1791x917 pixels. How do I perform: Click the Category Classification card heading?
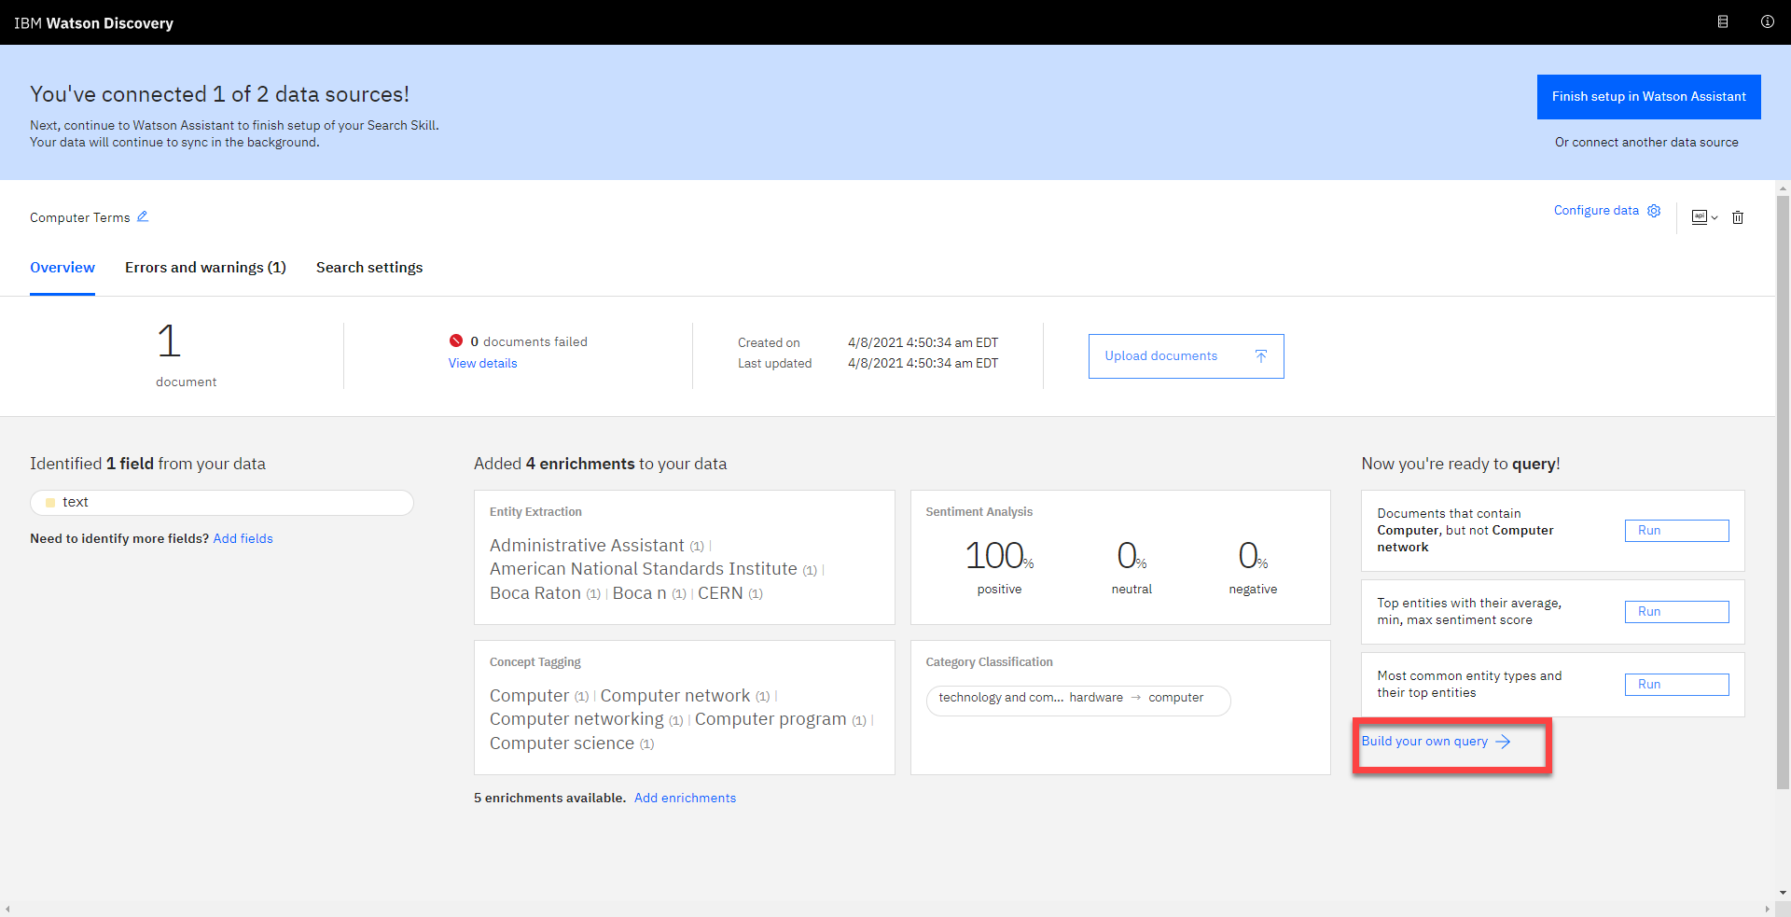pyautogui.click(x=989, y=662)
